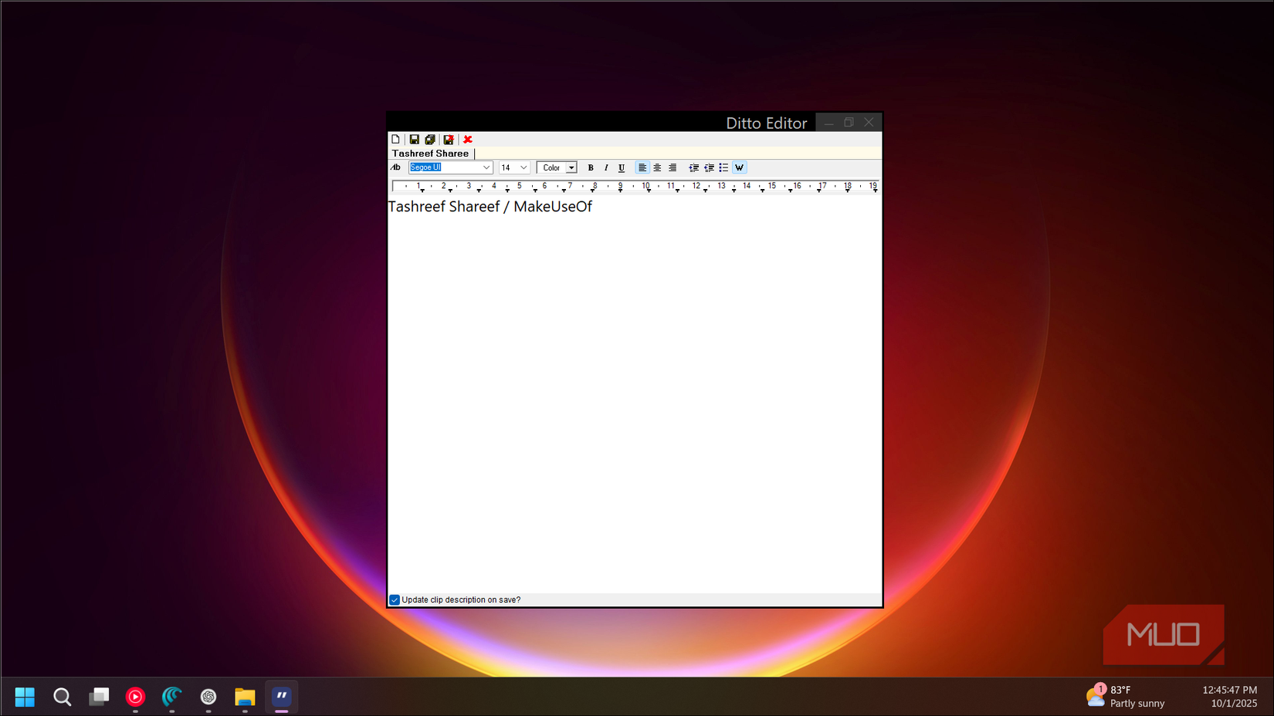This screenshot has width=1274, height=716.
Task: Open the Color picker dropdown
Action: pos(571,167)
